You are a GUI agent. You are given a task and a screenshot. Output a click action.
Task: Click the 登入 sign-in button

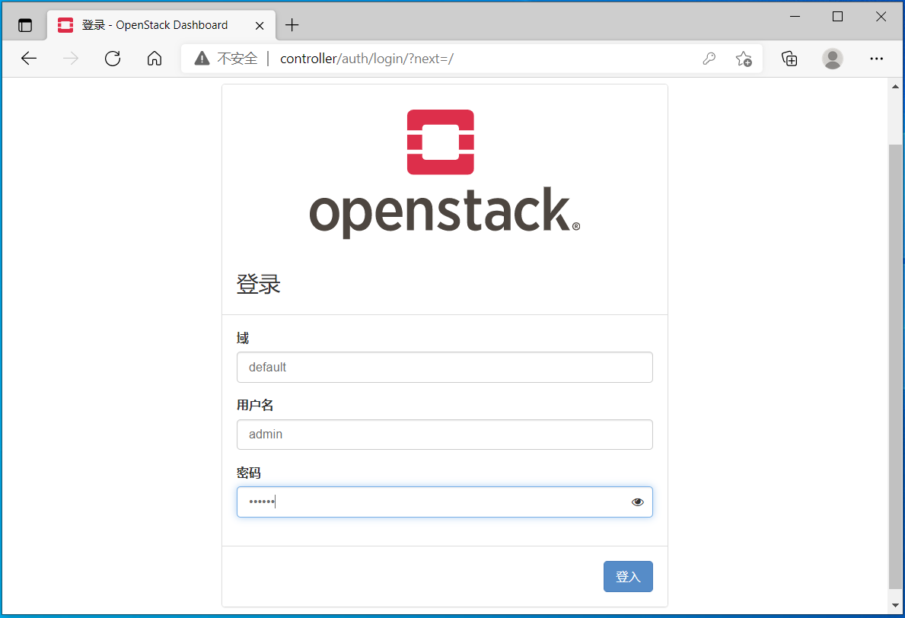point(628,576)
